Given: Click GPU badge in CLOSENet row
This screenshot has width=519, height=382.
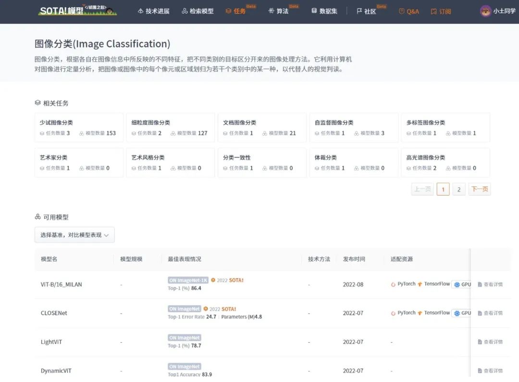Looking at the screenshot, I should (x=461, y=313).
